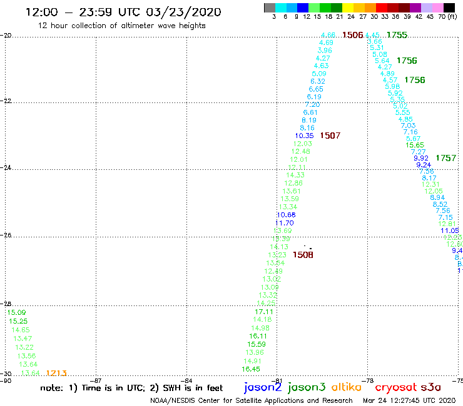
Task: Click the NOAA/NESDIS Center credit line
Action: point(252,400)
